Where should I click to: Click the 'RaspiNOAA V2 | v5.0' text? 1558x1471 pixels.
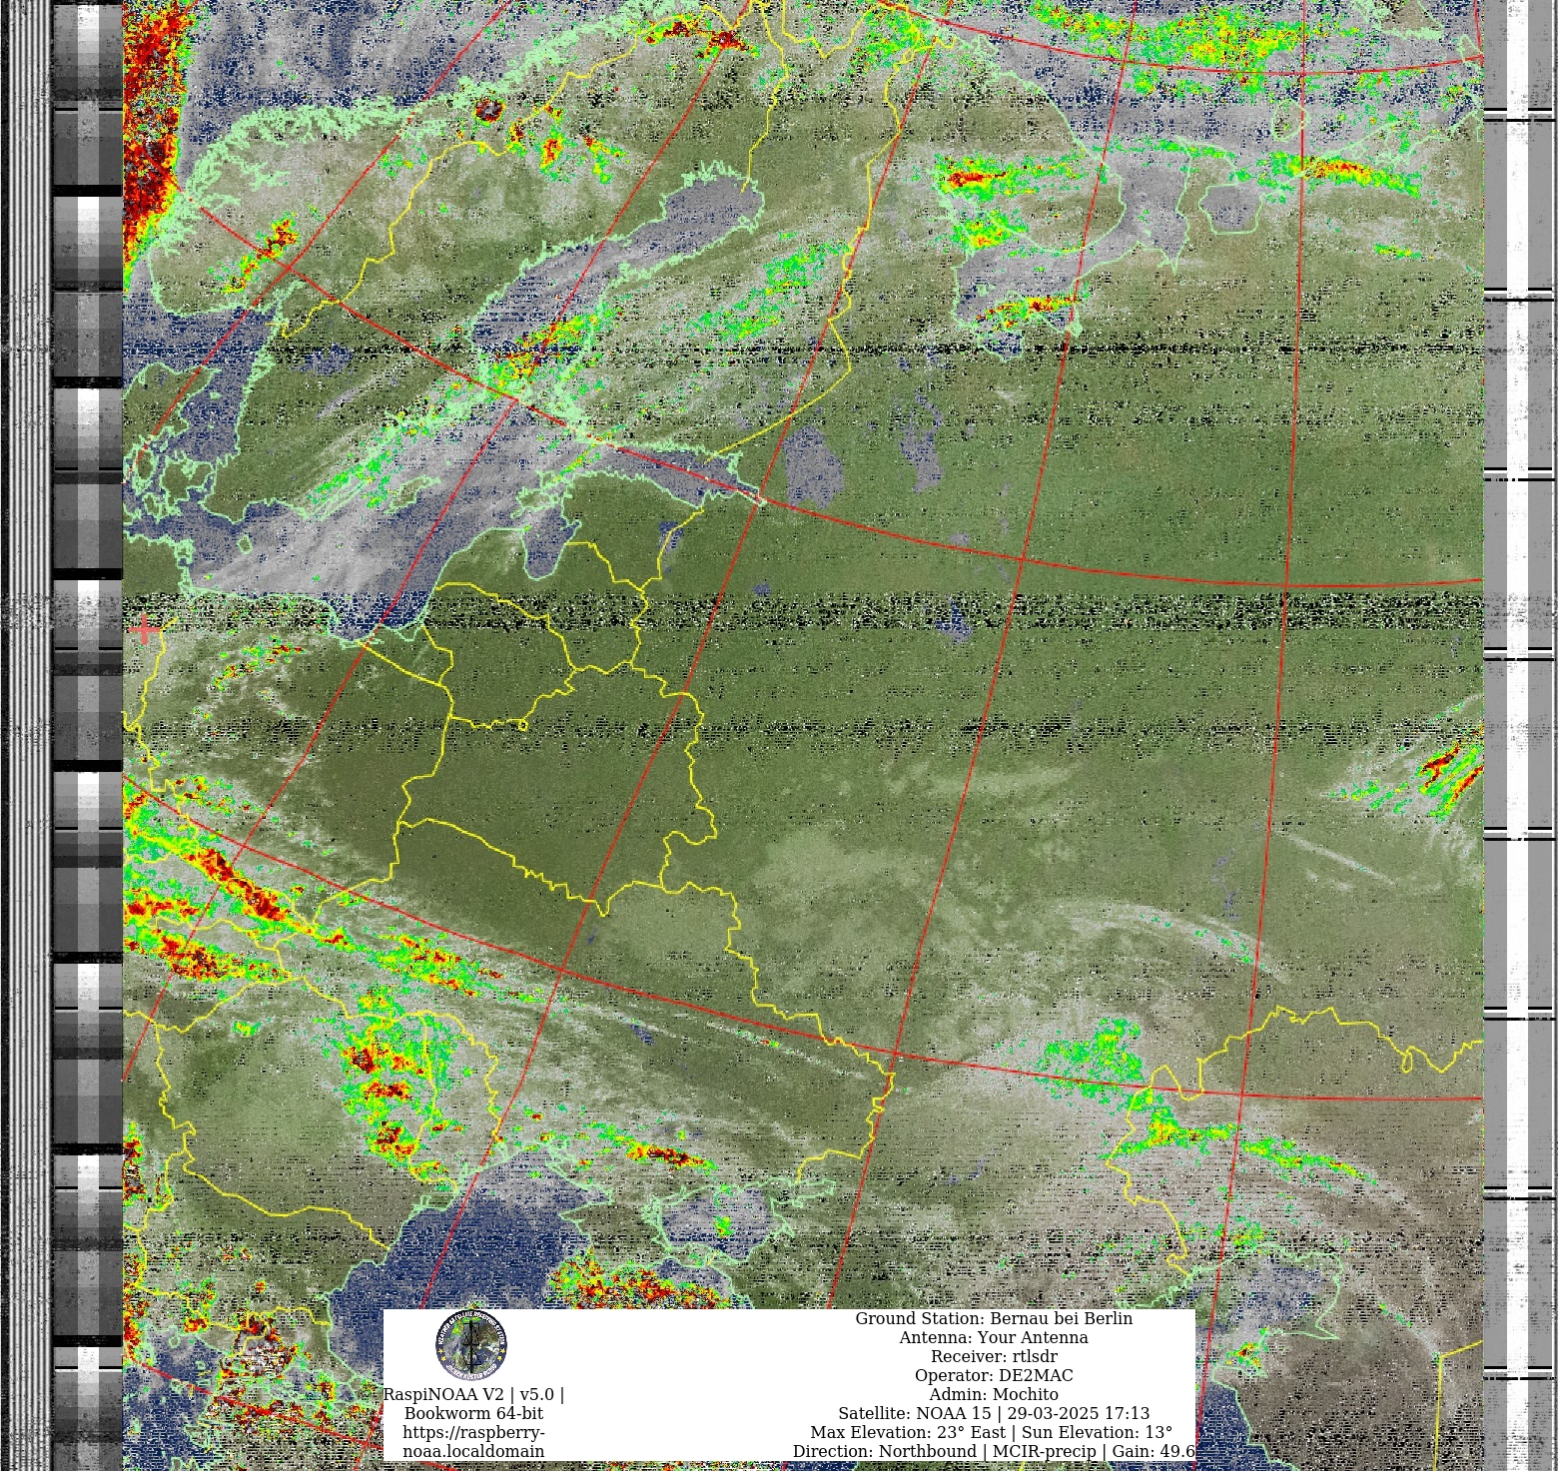point(473,1394)
